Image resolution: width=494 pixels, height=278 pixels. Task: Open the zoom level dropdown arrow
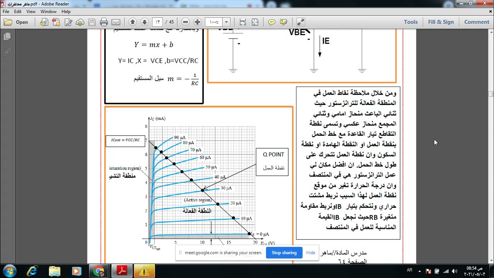[227, 22]
